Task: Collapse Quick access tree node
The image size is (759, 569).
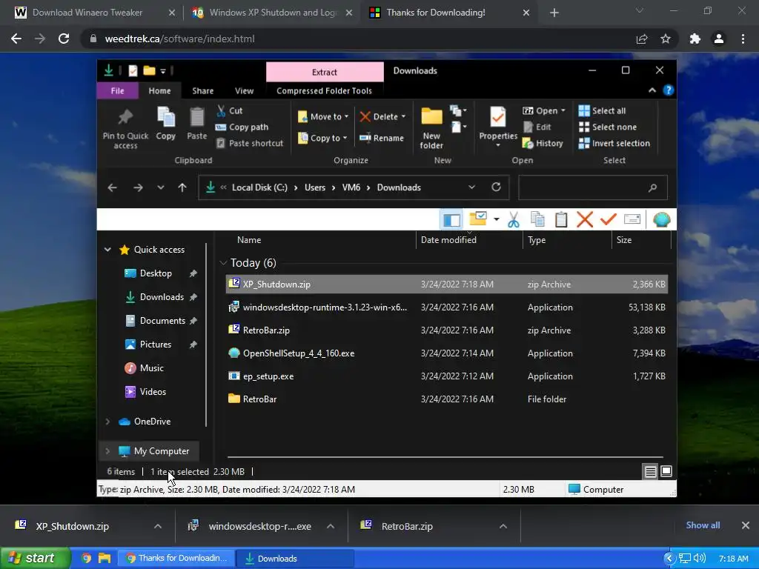Action: [x=107, y=250]
